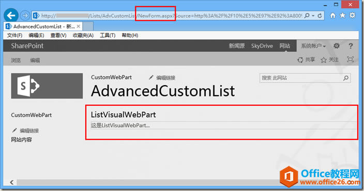
Task: Open the 网站 link in the suite bar
Action: (x=284, y=46)
